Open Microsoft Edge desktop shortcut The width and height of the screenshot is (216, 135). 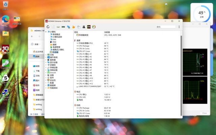click(x=5, y=21)
